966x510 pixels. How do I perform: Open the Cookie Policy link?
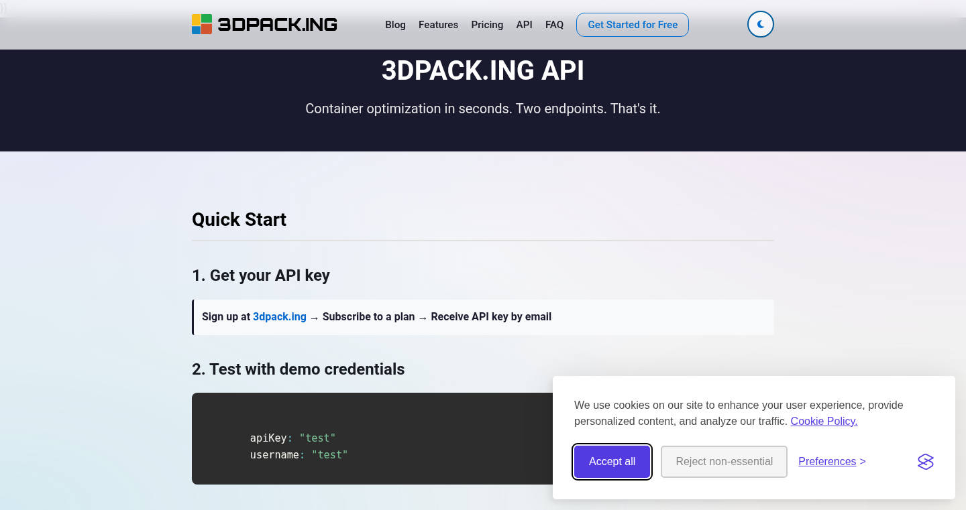pos(824,421)
